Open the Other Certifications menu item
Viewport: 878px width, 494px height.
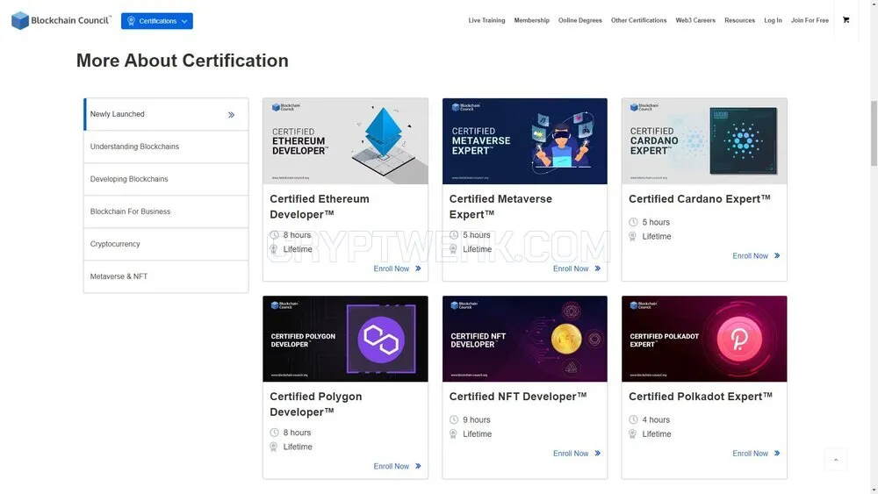pyautogui.click(x=639, y=20)
